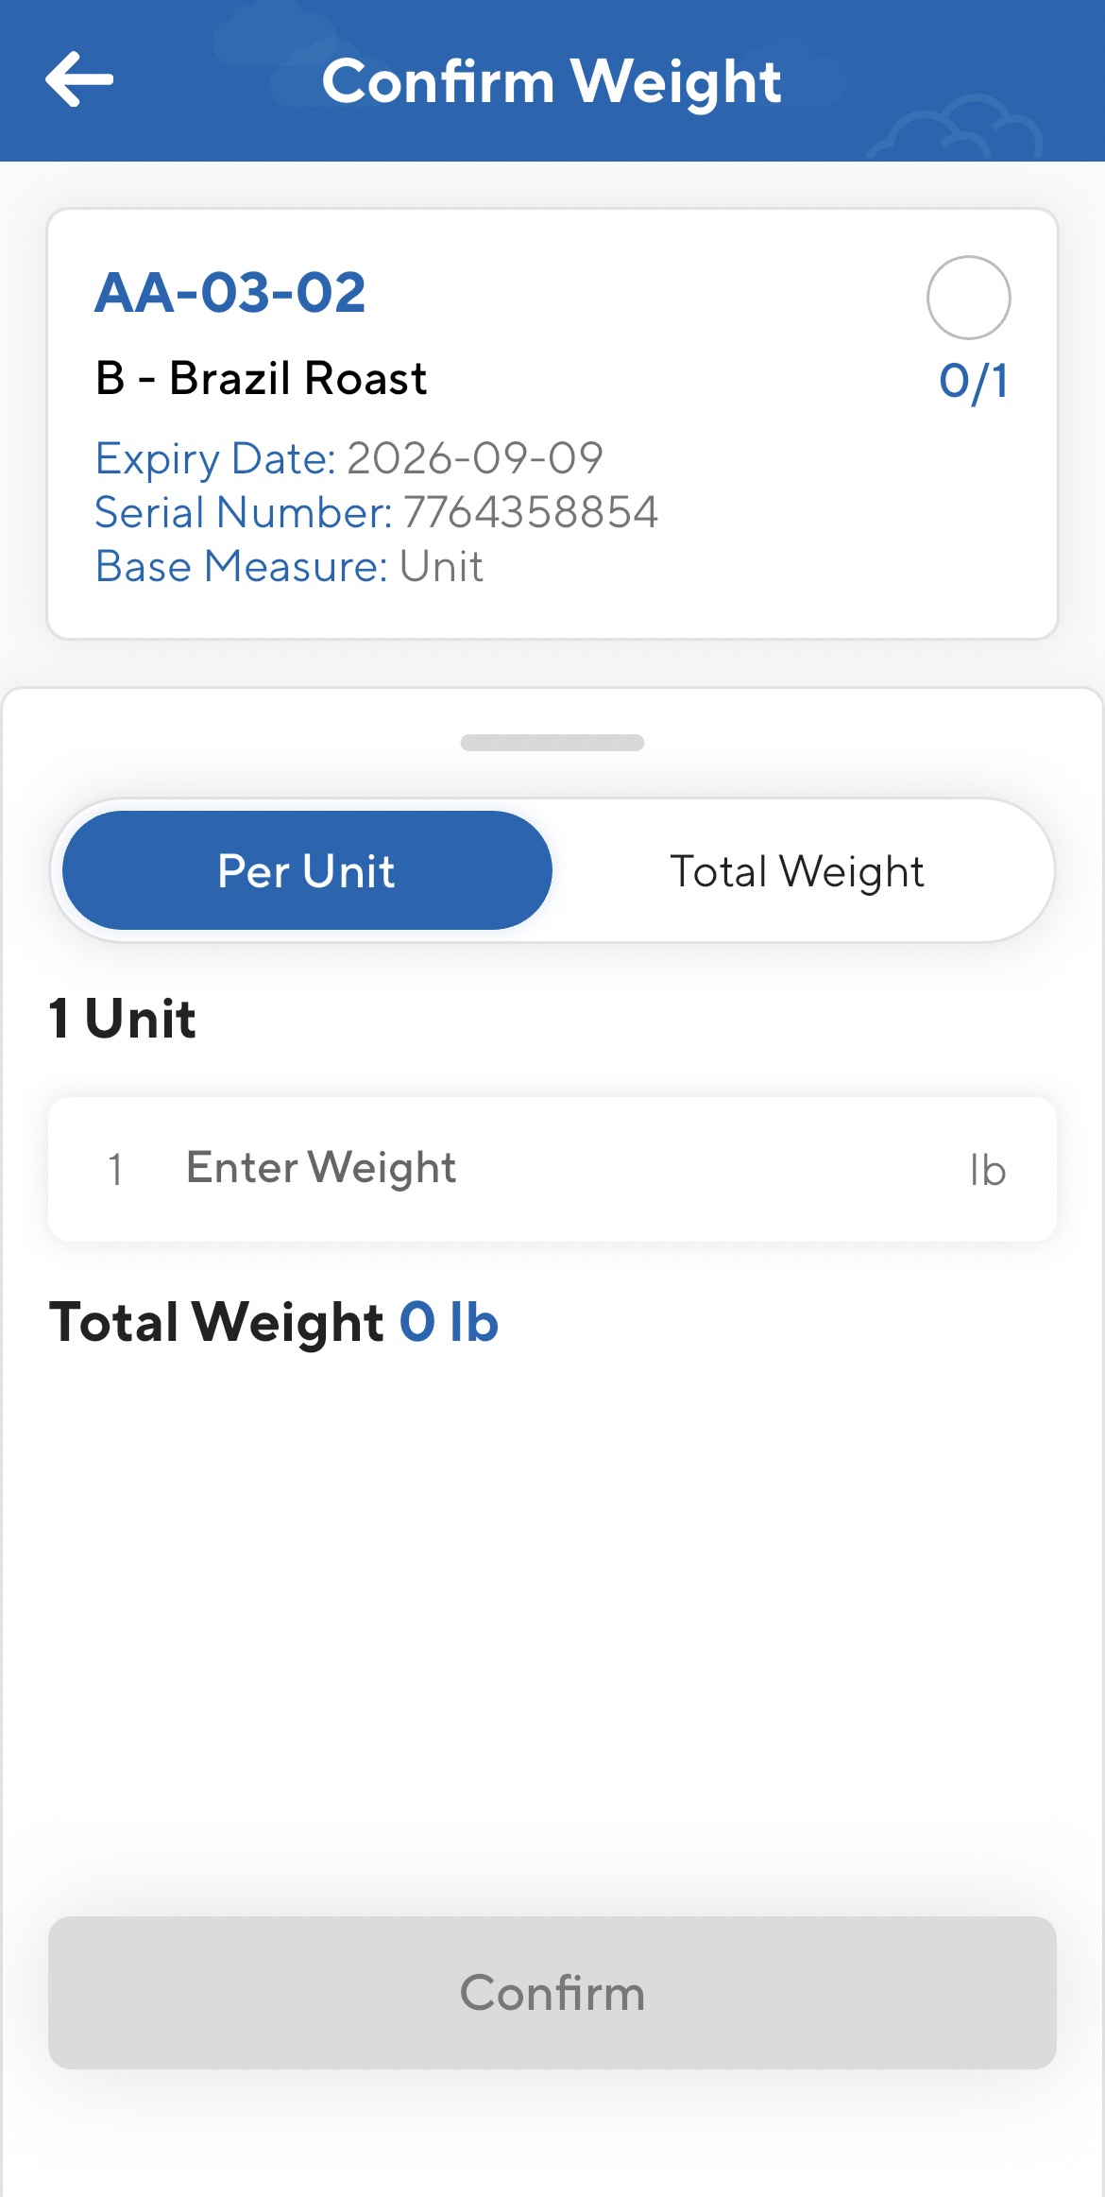Click row number 1 in weight field
Viewport: 1105px width, 2197px height.
pyautogui.click(x=115, y=1170)
